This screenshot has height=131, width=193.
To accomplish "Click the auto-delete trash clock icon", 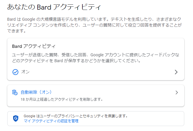I will point(15,92).
